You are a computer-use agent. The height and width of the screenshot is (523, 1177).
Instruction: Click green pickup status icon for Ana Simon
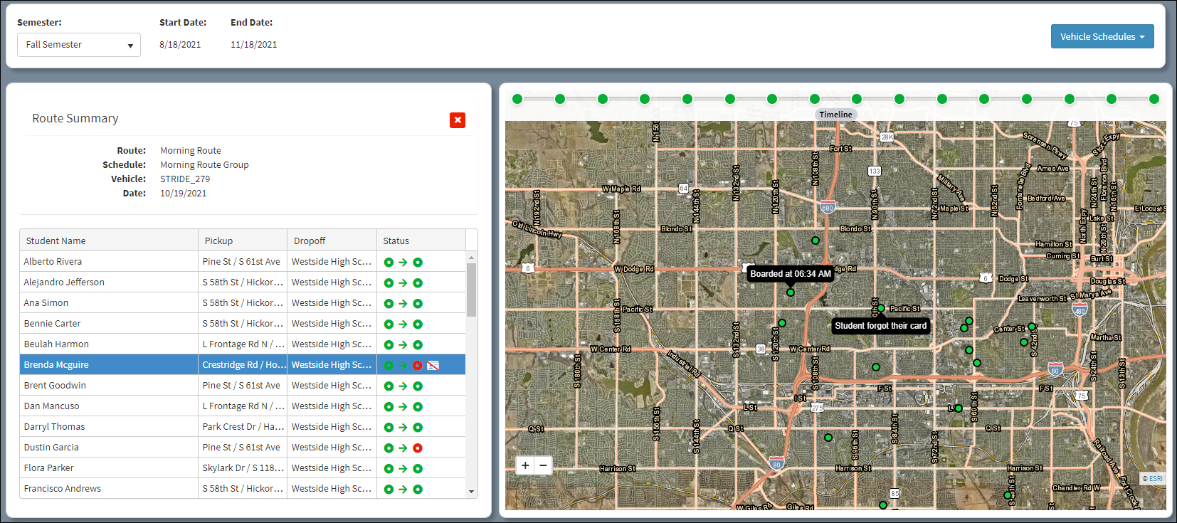point(389,304)
